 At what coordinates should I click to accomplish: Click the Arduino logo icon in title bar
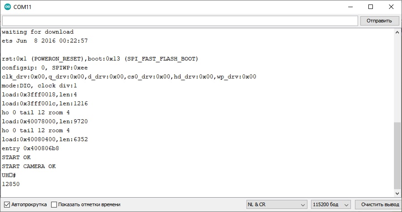[8, 7]
